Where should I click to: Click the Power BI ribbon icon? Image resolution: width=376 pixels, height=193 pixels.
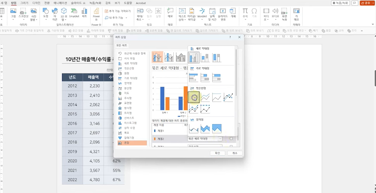(x=96, y=14)
